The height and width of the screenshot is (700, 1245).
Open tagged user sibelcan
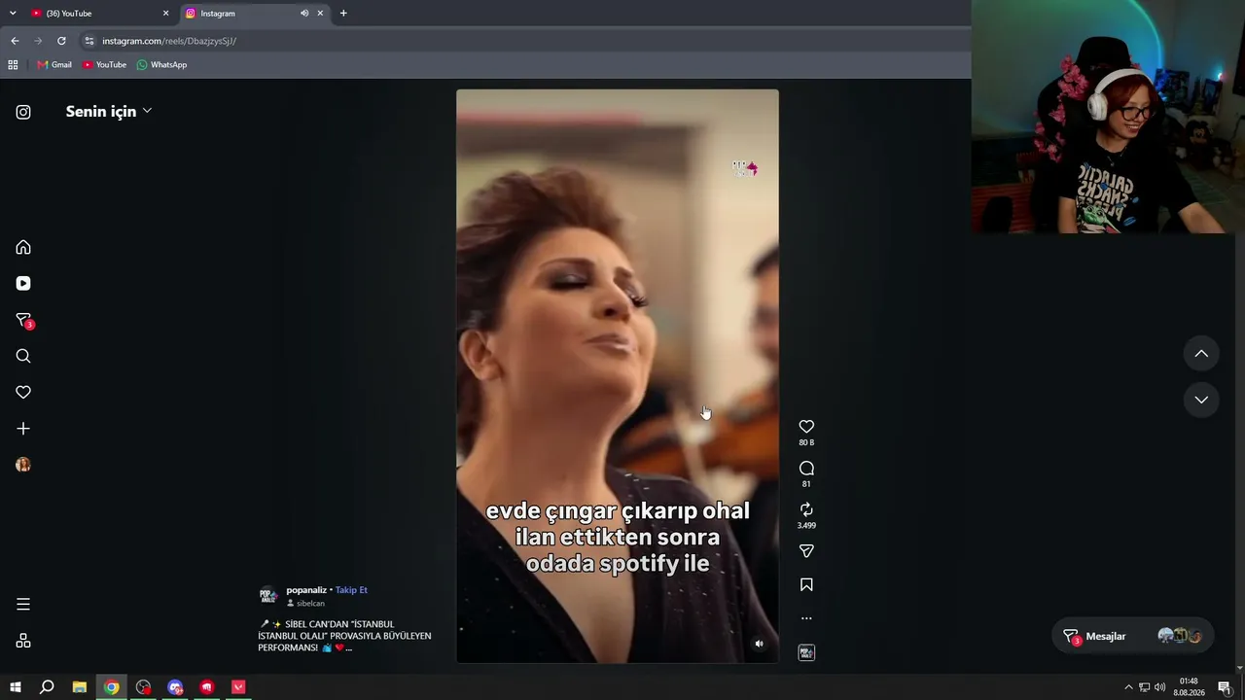point(310,604)
